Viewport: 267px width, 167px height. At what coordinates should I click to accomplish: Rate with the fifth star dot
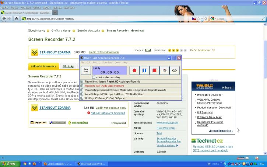pos(185,50)
